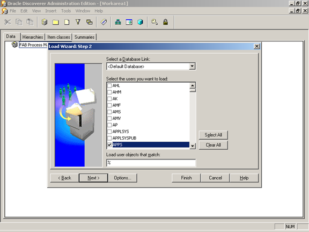The image size is (309, 232).
Task: Open the Help menu
Action: [x=99, y=11]
